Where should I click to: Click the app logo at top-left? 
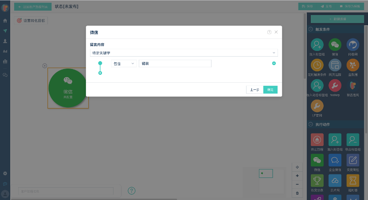[5, 8]
